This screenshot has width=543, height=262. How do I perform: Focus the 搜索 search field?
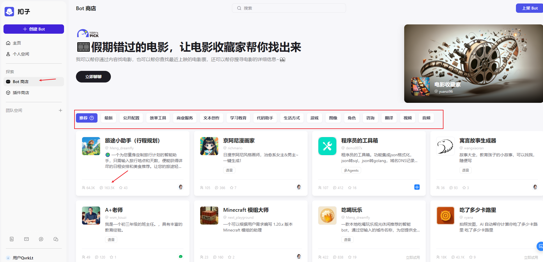coord(289,8)
